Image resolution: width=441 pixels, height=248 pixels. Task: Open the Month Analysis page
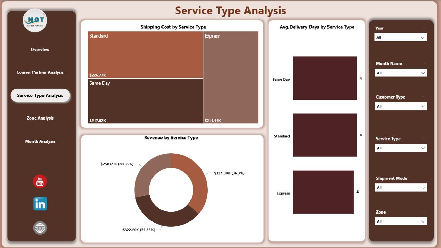pos(40,141)
